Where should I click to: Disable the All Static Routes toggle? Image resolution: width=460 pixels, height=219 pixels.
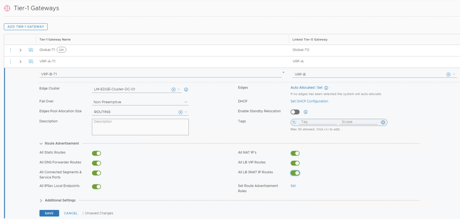coord(96,153)
